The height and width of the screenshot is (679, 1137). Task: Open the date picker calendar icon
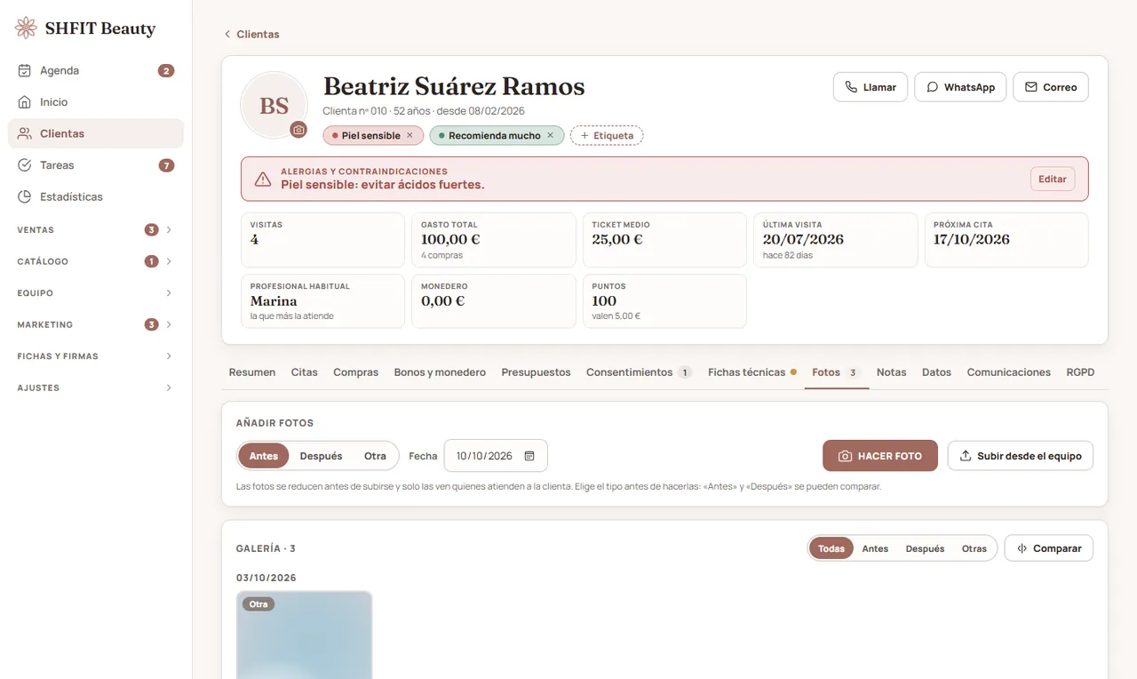point(529,456)
